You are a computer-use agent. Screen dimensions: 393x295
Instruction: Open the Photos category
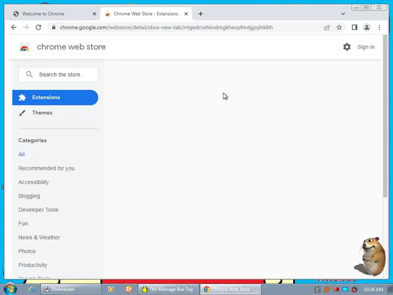27,251
